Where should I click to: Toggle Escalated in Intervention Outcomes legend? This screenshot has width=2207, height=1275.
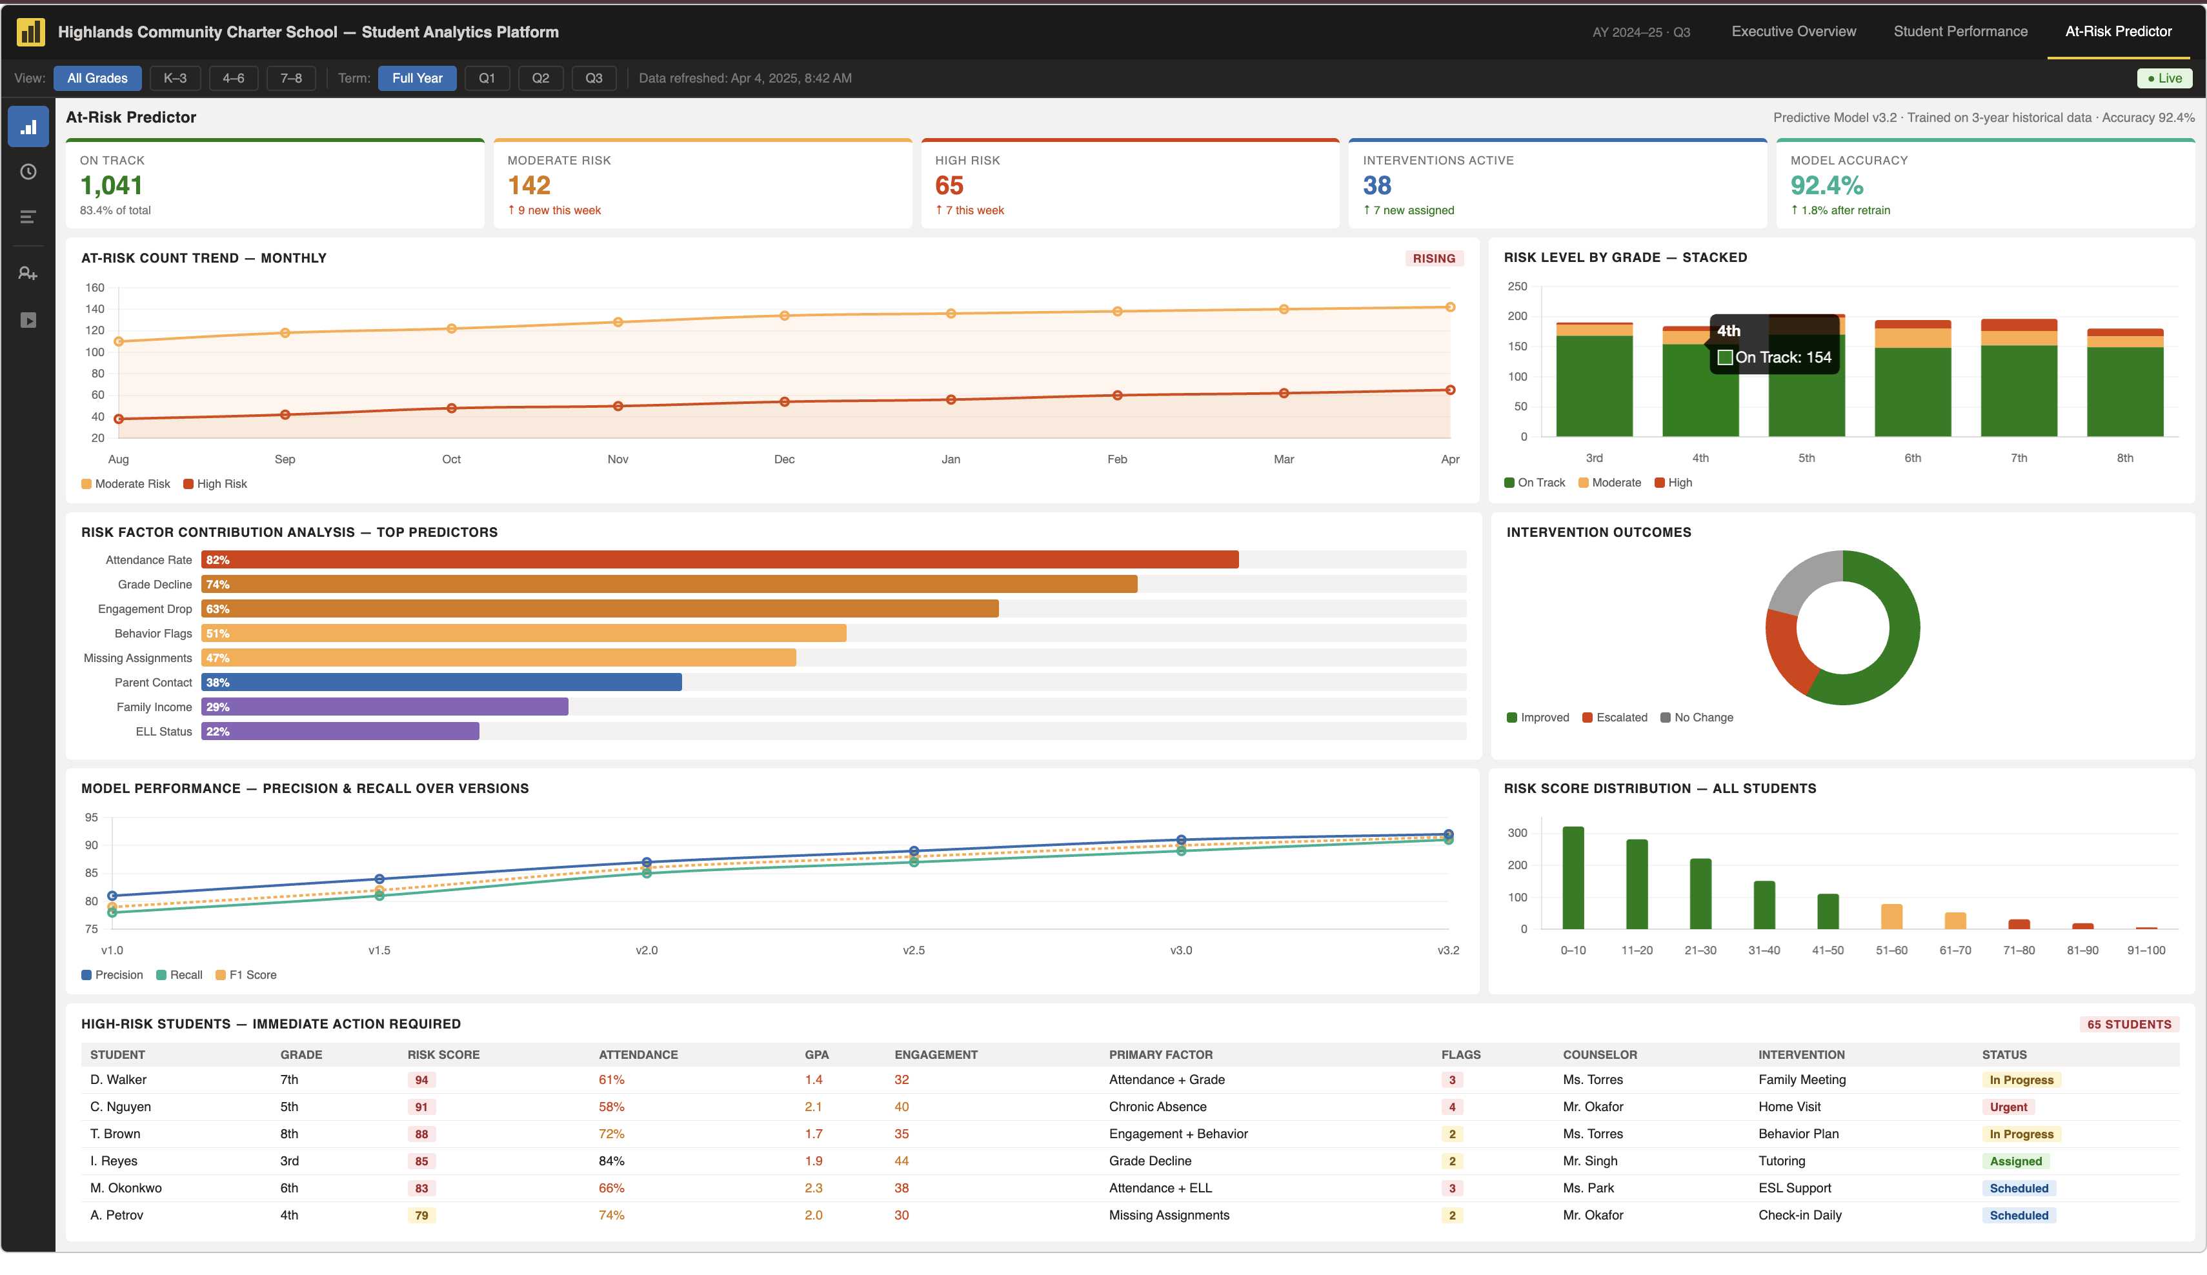(x=1614, y=718)
